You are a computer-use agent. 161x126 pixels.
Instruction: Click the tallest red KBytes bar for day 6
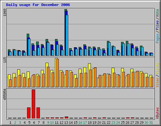[x=34, y=104]
